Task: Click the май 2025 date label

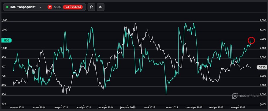Action: coord(150,108)
